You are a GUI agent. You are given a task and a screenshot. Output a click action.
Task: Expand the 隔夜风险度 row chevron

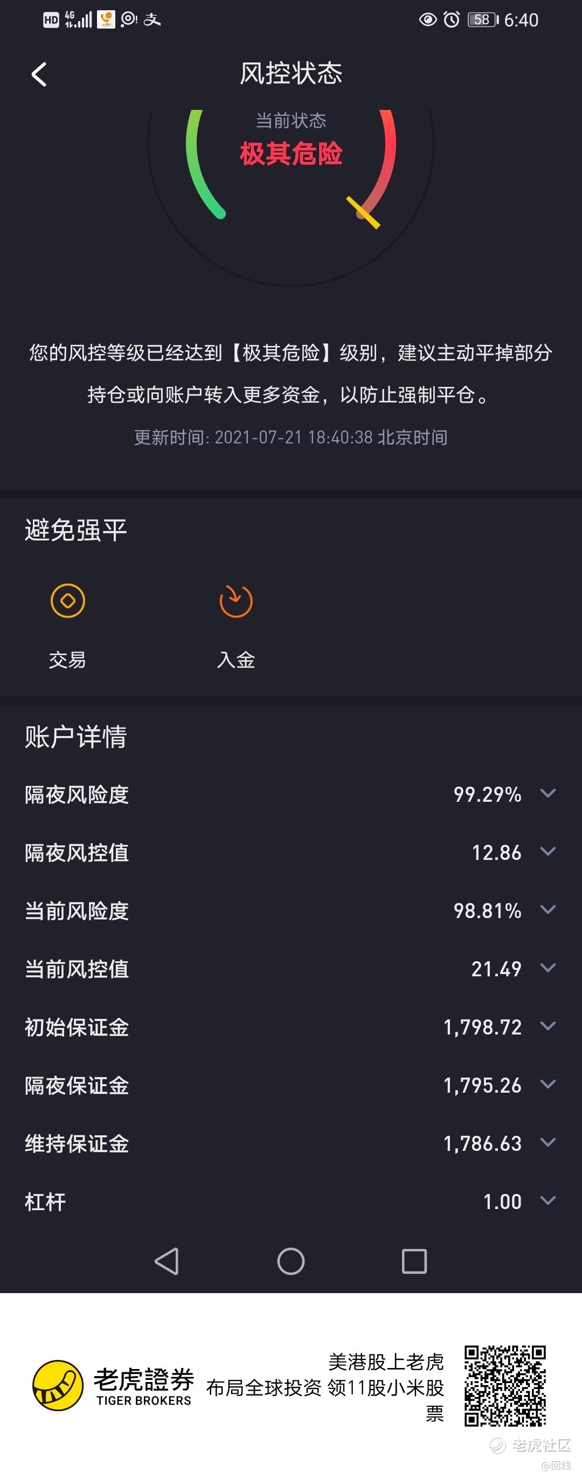[548, 794]
